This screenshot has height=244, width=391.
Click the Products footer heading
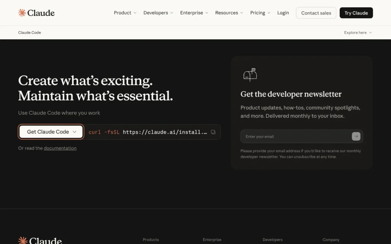pos(150,239)
